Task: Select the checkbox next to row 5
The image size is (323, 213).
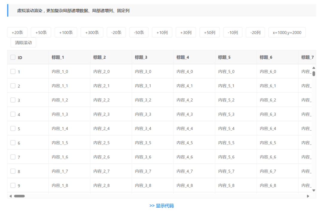Action: 13,128
